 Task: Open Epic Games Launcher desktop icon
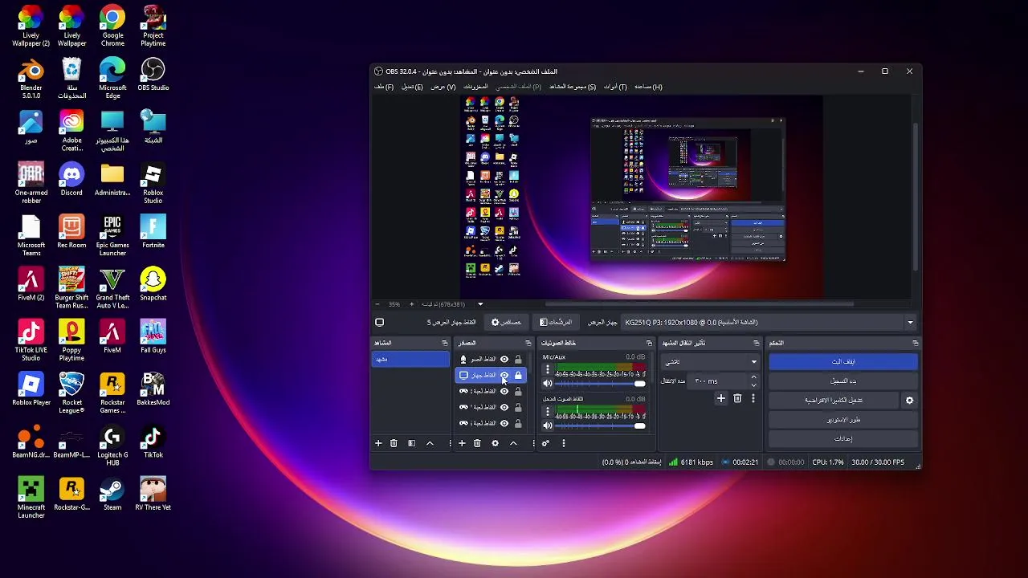point(112,235)
